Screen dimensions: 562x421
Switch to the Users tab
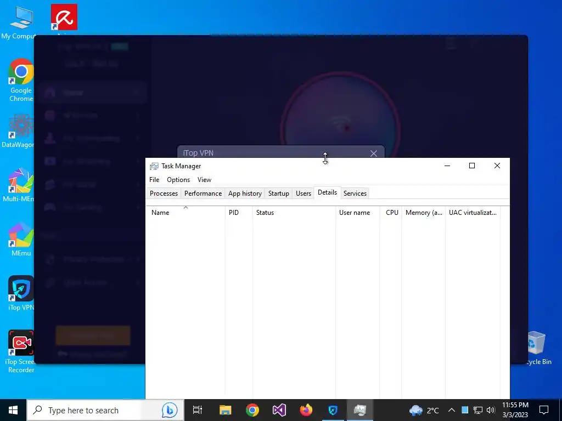303,194
